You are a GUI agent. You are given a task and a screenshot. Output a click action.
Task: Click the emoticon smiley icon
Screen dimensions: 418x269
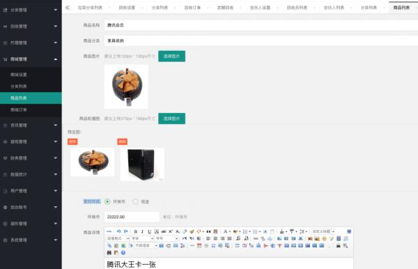324,238
